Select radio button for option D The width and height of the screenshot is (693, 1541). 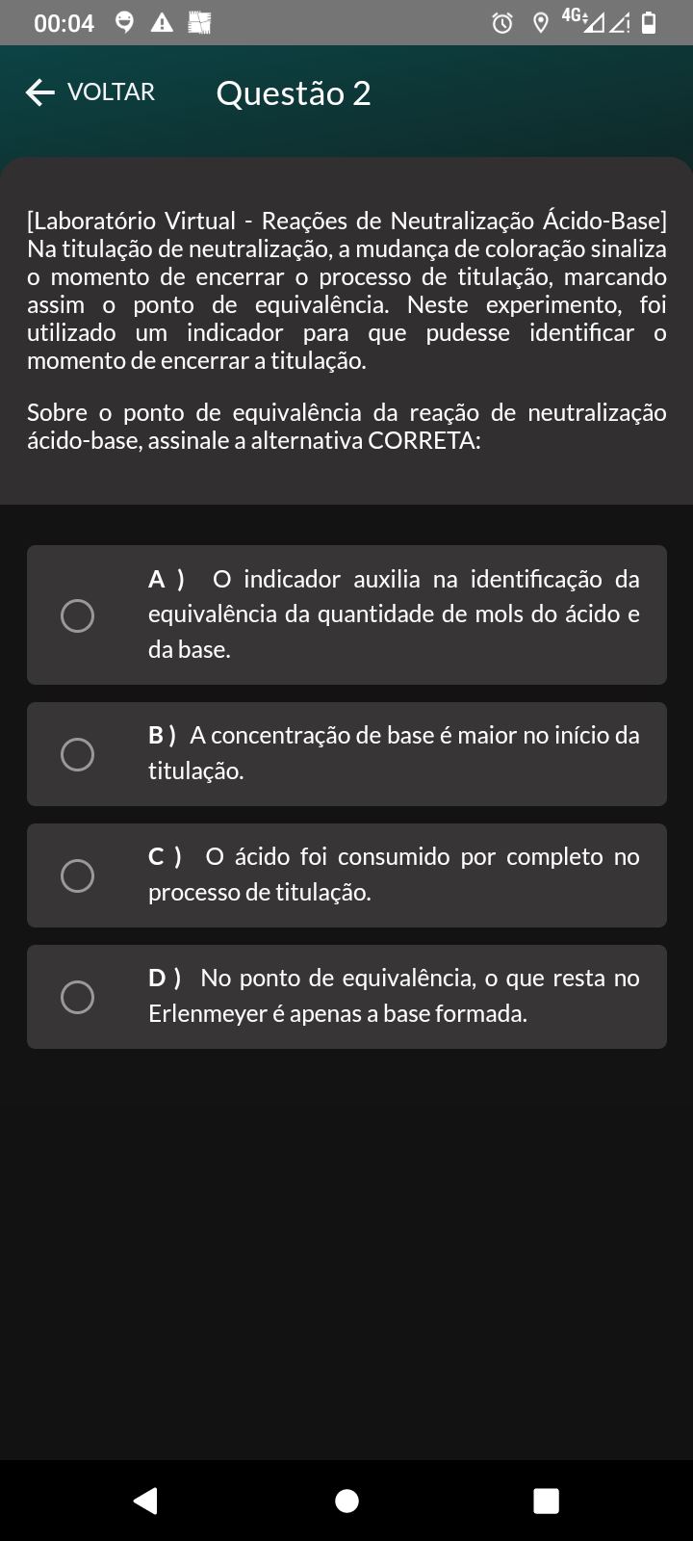coord(77,997)
